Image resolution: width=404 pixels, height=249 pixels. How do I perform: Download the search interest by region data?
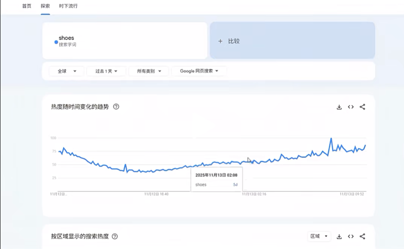click(x=339, y=236)
